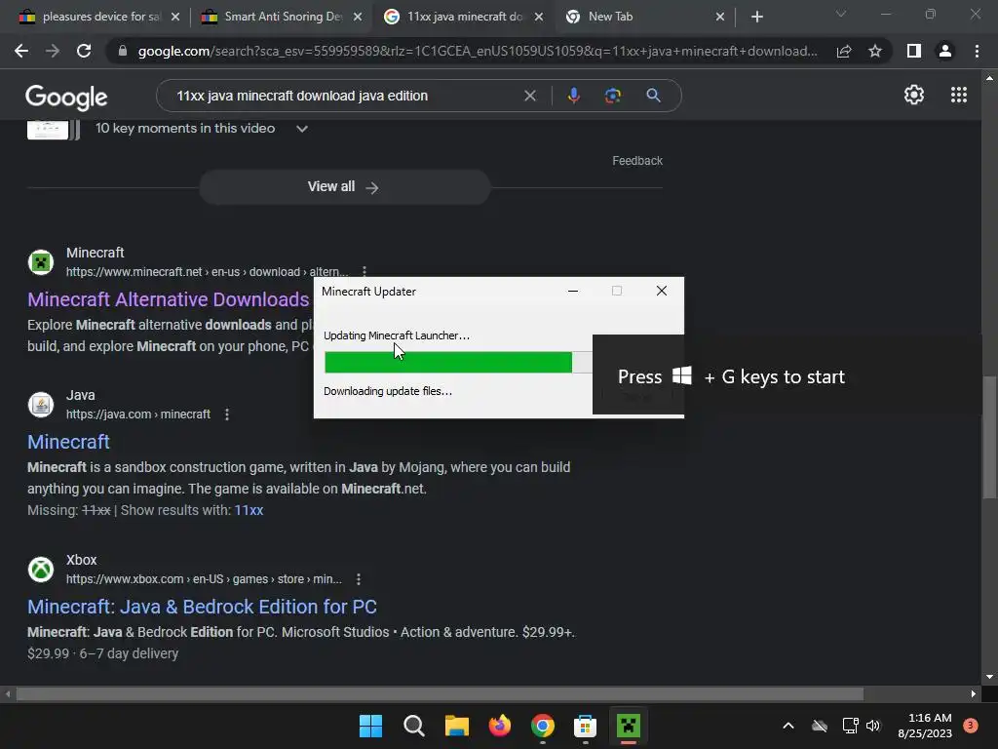This screenshot has height=749, width=998.
Task: Start voice search with the microphone icon
Action: [x=573, y=96]
